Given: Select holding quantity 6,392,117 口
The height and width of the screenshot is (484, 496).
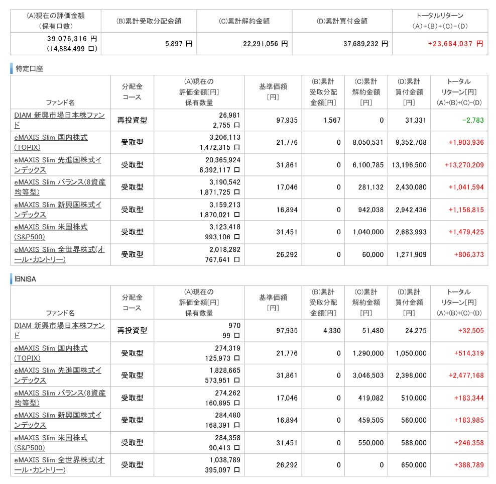Looking at the screenshot, I should click(219, 170).
